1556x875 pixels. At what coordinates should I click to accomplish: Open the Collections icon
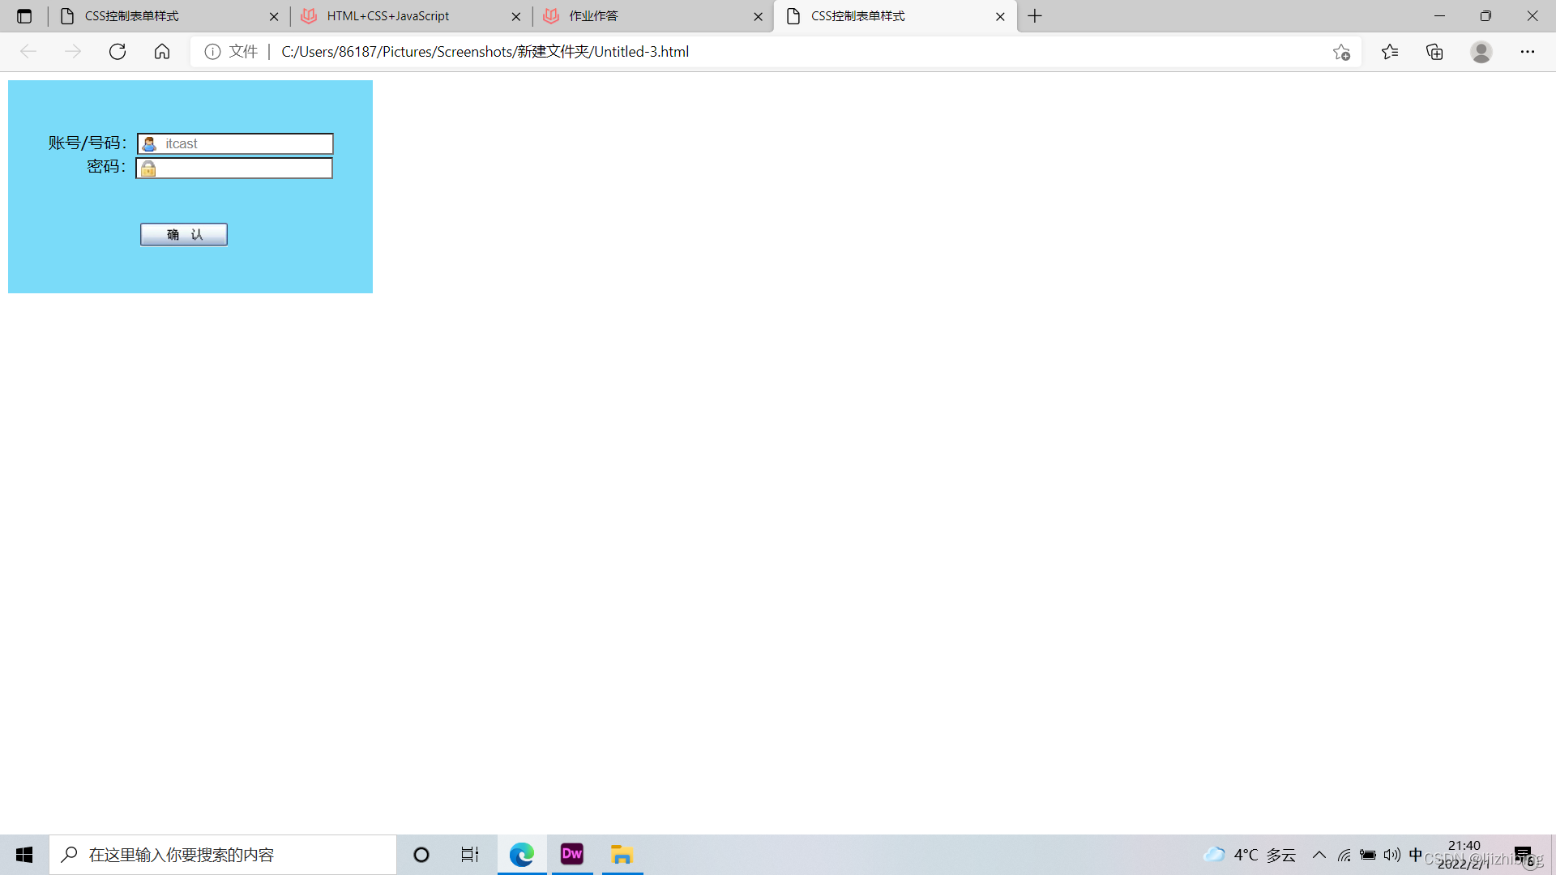pyautogui.click(x=1434, y=52)
